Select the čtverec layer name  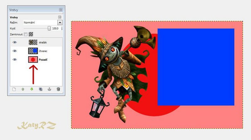43,51
